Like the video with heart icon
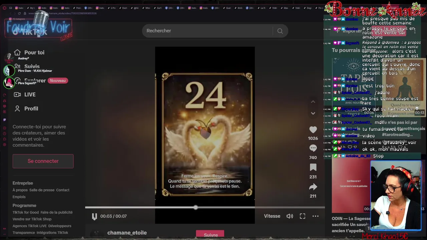The height and width of the screenshot is (240, 427). click(x=313, y=130)
